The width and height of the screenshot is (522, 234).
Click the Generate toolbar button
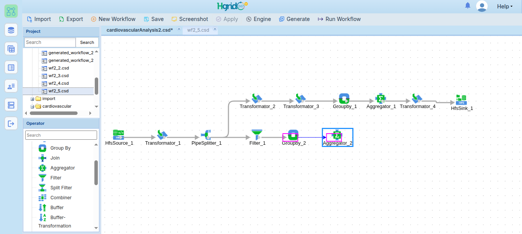click(x=294, y=19)
